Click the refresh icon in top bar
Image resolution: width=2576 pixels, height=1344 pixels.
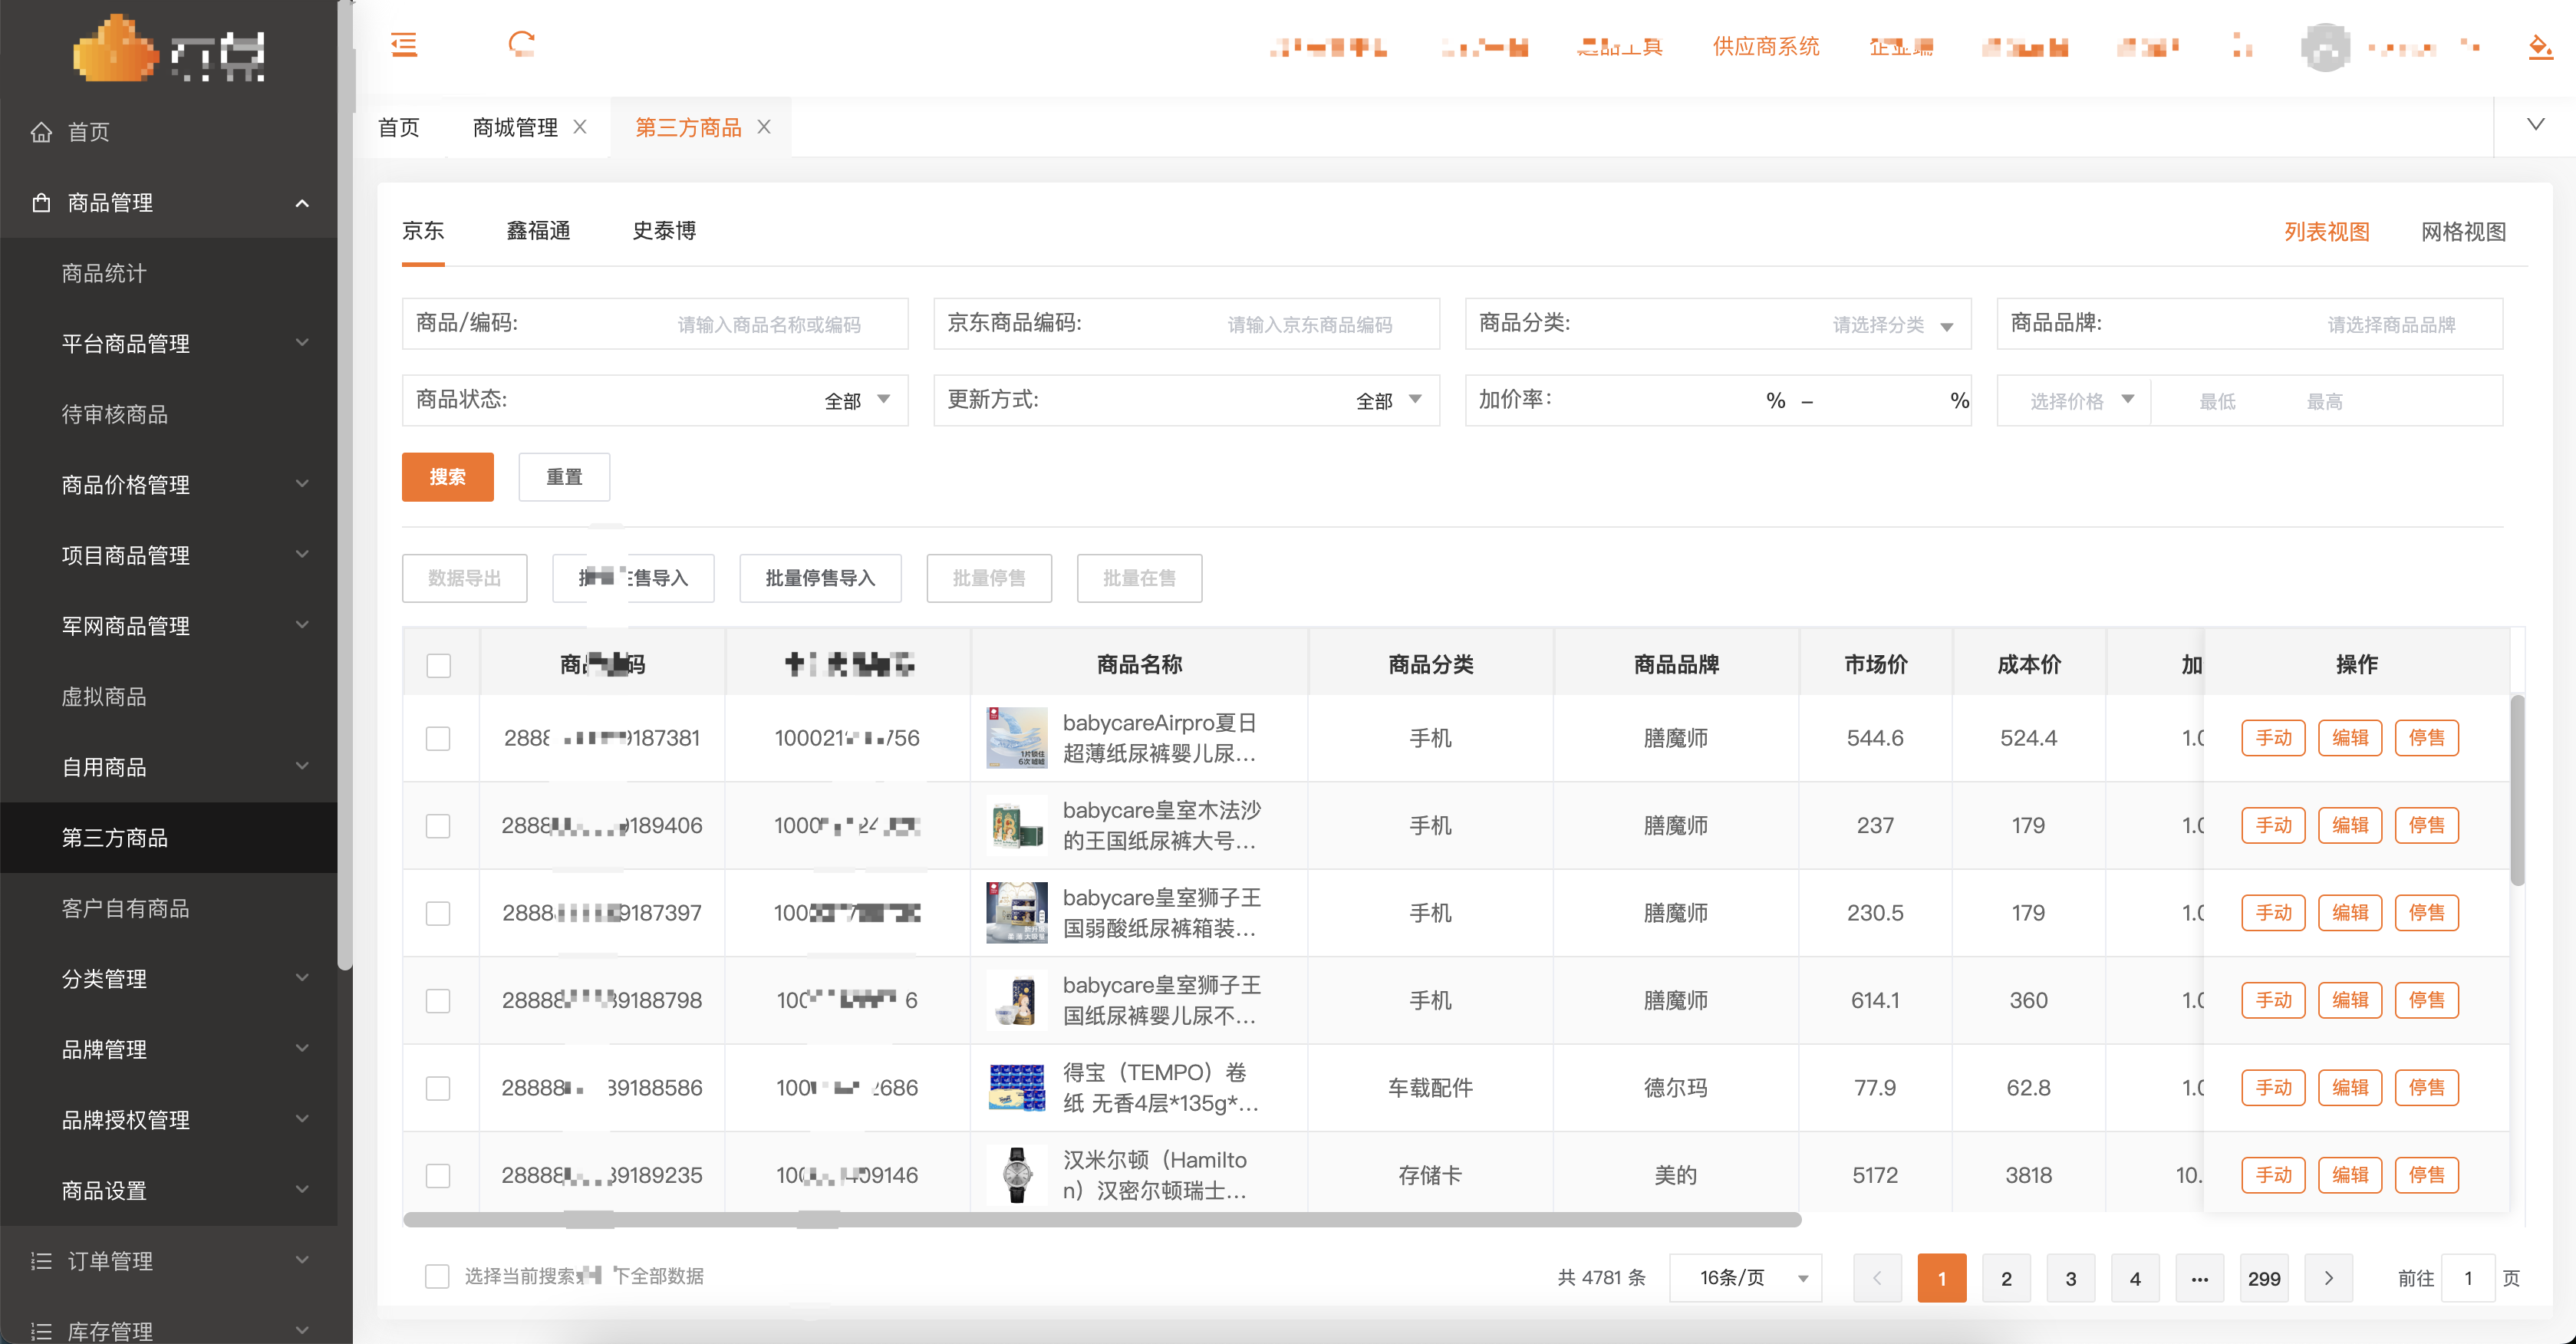tap(521, 45)
